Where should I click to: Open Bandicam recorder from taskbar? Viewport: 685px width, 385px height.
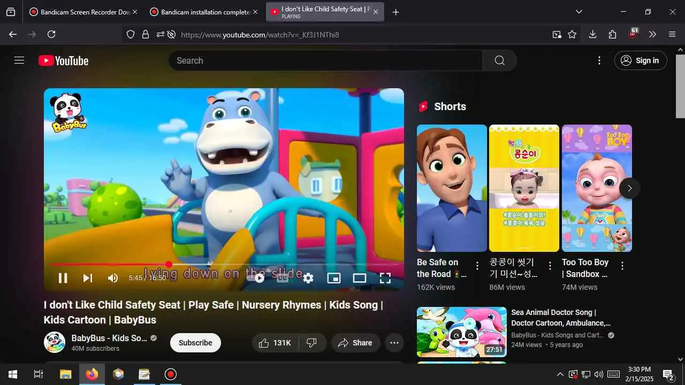pos(171,374)
